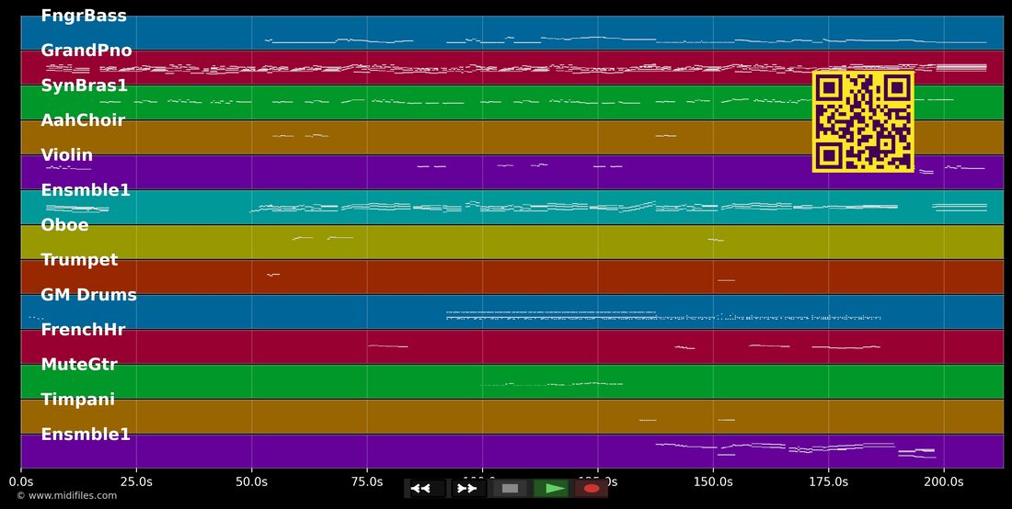Select the AahChoir track label
The width and height of the screenshot is (1012, 509).
83,120
